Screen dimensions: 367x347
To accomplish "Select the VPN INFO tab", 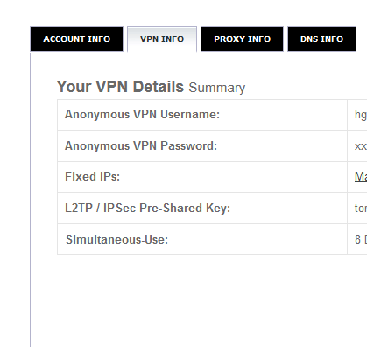I will (162, 39).
